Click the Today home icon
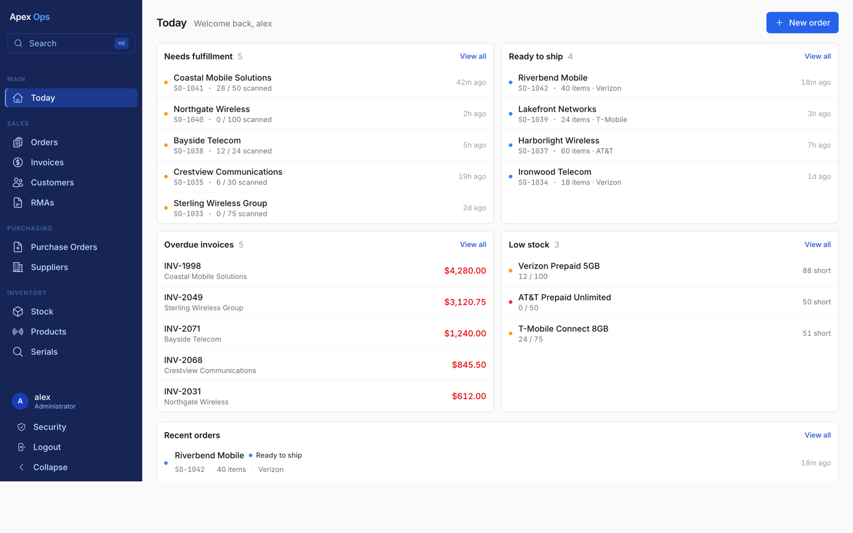Viewport: 853px width, 533px height. click(x=18, y=98)
